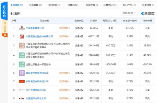View 股权结构 for 香港中央结算有限公司
Image resolution: width=157 pixels, height=103 pixels.
(65, 73)
